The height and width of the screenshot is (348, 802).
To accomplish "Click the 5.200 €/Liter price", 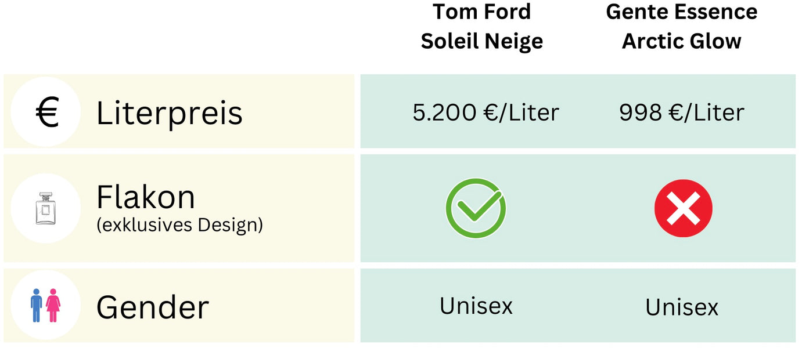I will click(485, 113).
